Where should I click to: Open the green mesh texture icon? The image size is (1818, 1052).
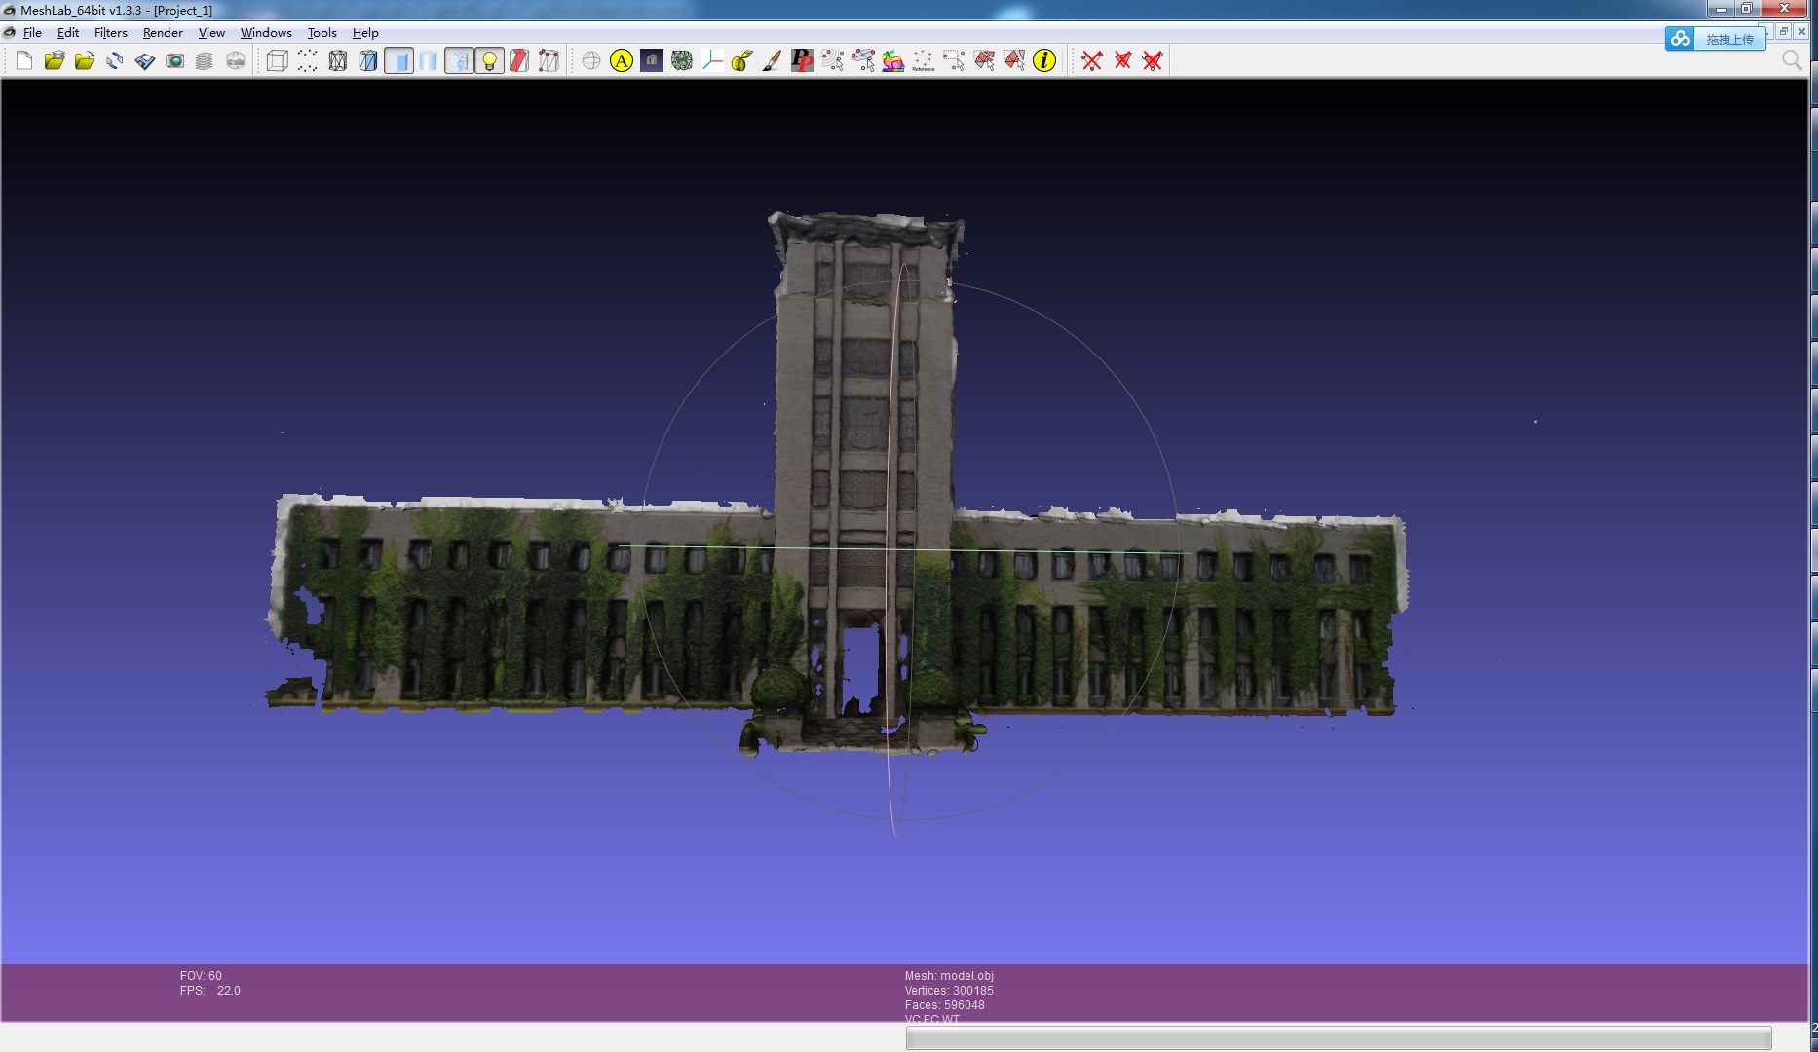tap(682, 60)
